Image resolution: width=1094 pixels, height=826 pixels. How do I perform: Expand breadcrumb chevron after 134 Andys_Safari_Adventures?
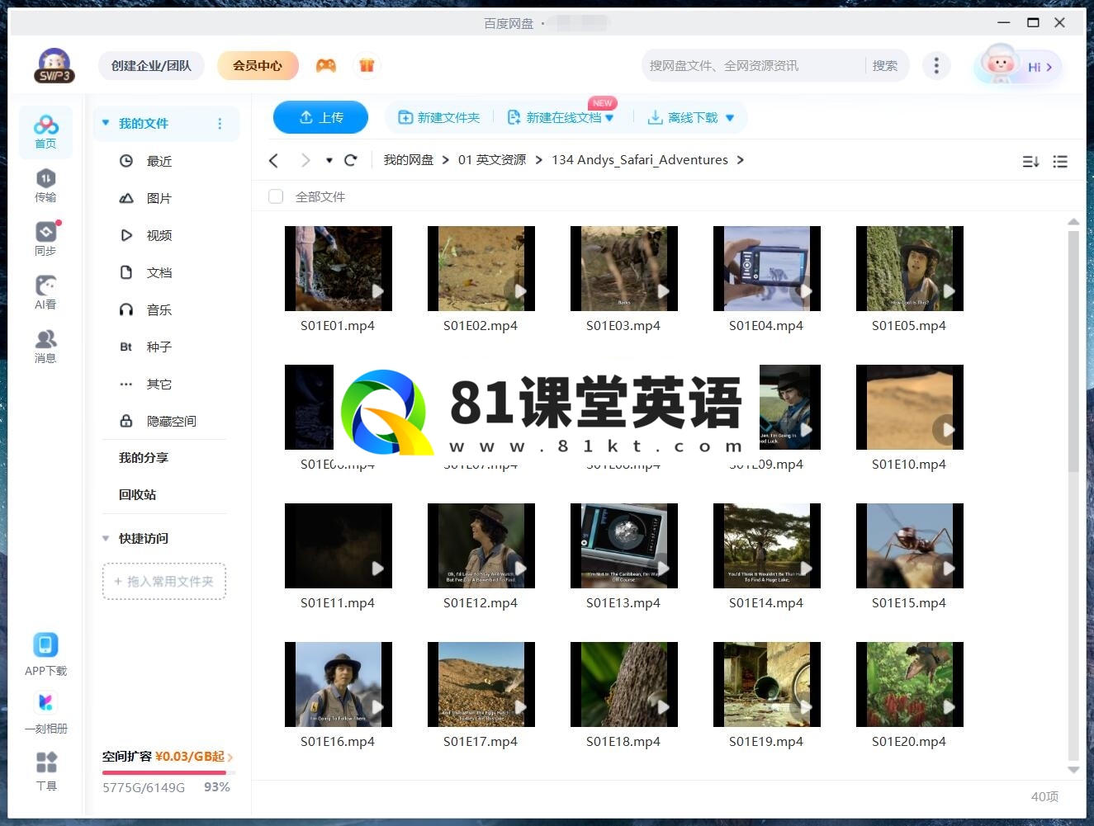[741, 160]
